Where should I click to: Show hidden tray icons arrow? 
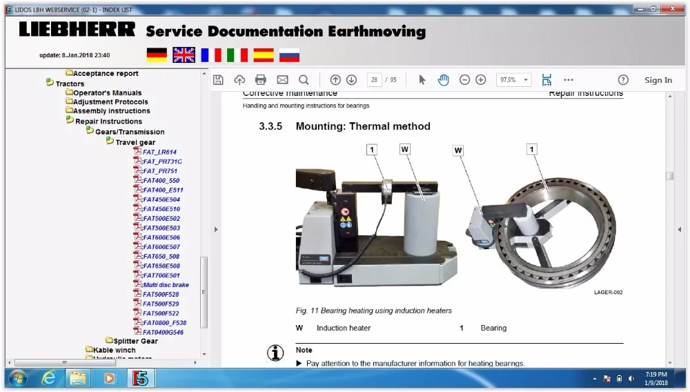pyautogui.click(x=595, y=378)
